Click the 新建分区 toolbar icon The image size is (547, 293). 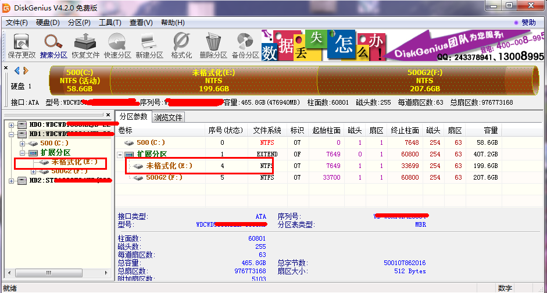(x=149, y=45)
